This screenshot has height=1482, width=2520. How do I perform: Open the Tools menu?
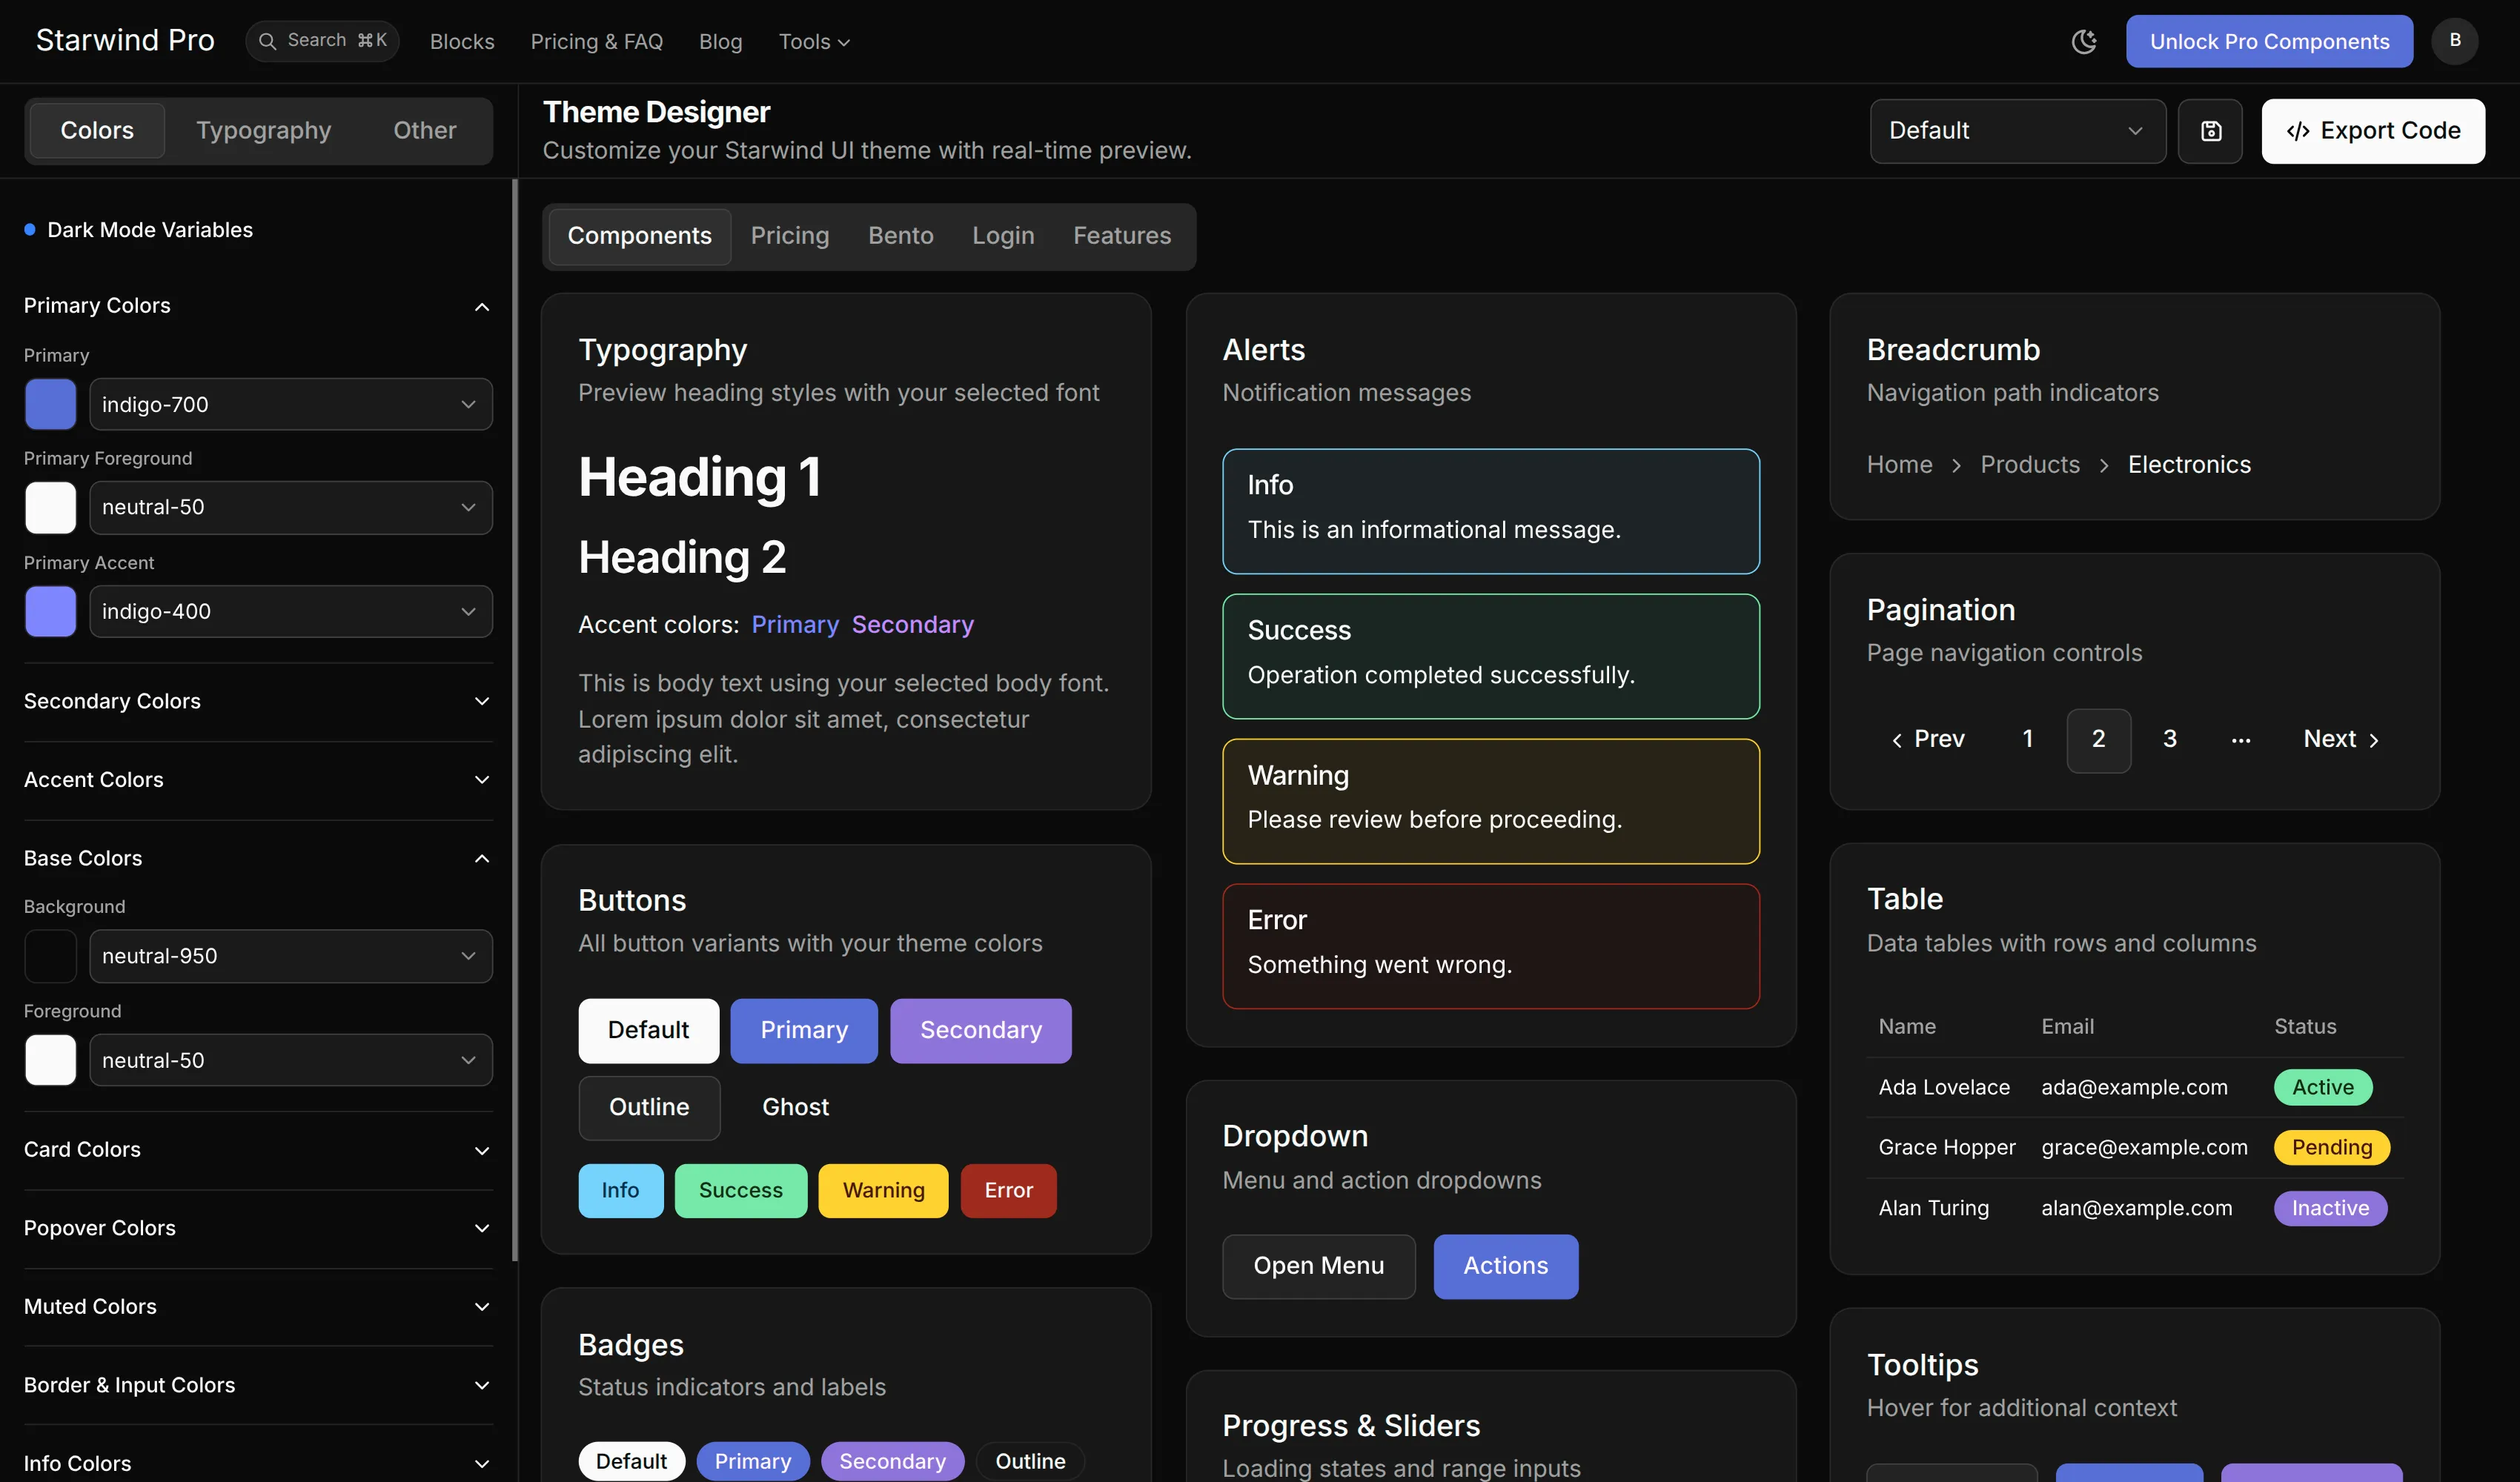coord(813,41)
